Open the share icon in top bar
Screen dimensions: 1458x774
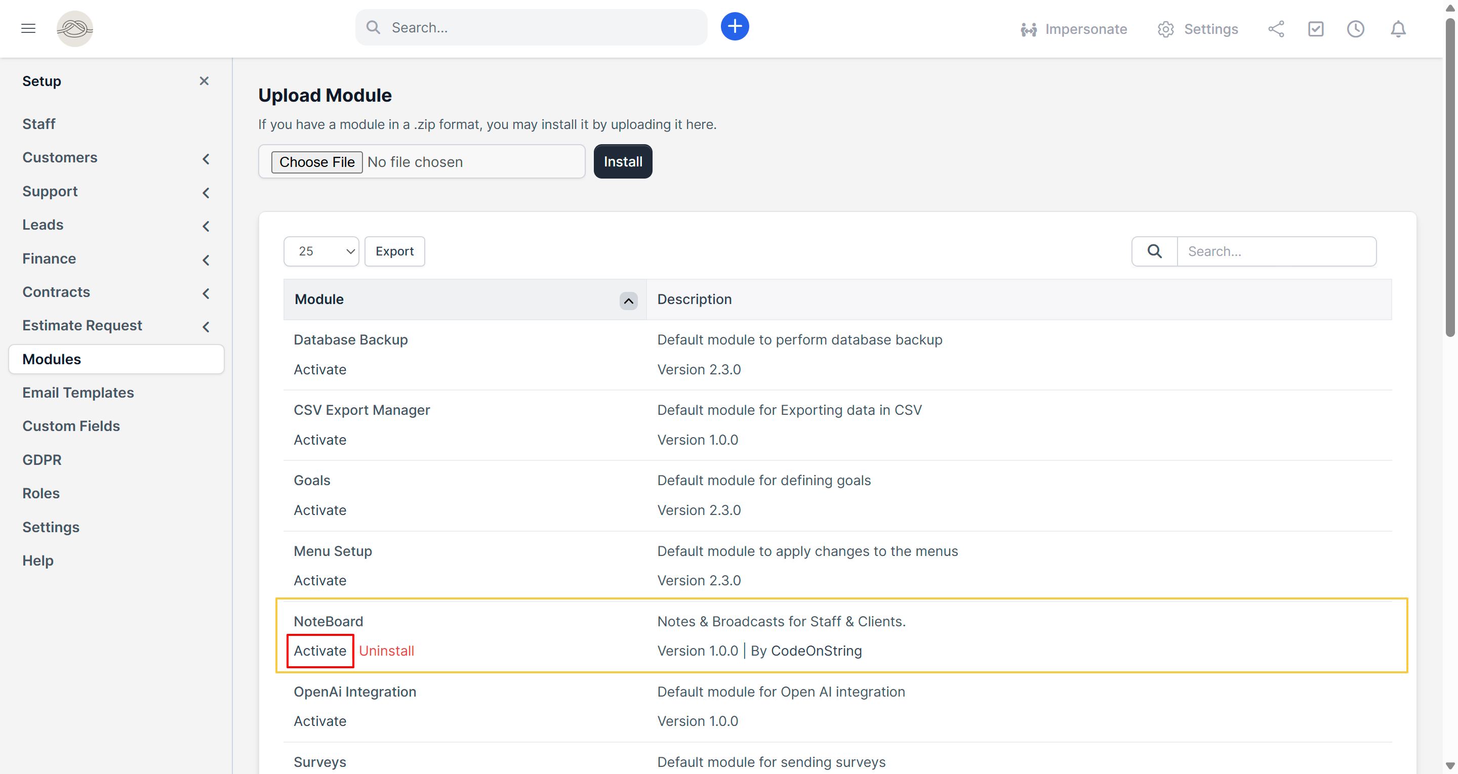[x=1276, y=29]
